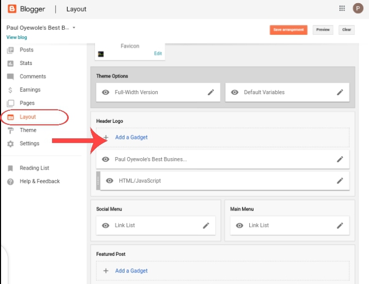Click the Settings gear icon
The height and width of the screenshot is (284, 369).
(10, 144)
